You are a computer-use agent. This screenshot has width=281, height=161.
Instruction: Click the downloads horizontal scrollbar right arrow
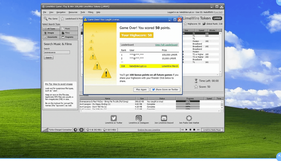point(219,111)
